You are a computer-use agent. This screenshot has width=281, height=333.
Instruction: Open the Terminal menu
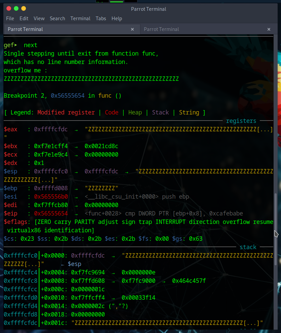coord(80,19)
